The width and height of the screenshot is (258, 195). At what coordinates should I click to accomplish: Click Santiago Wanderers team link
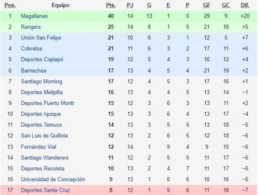[x=45, y=158]
